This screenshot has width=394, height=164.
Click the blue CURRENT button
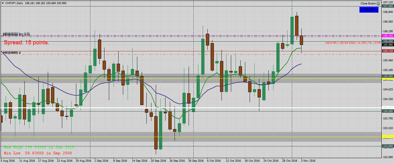click(369, 10)
